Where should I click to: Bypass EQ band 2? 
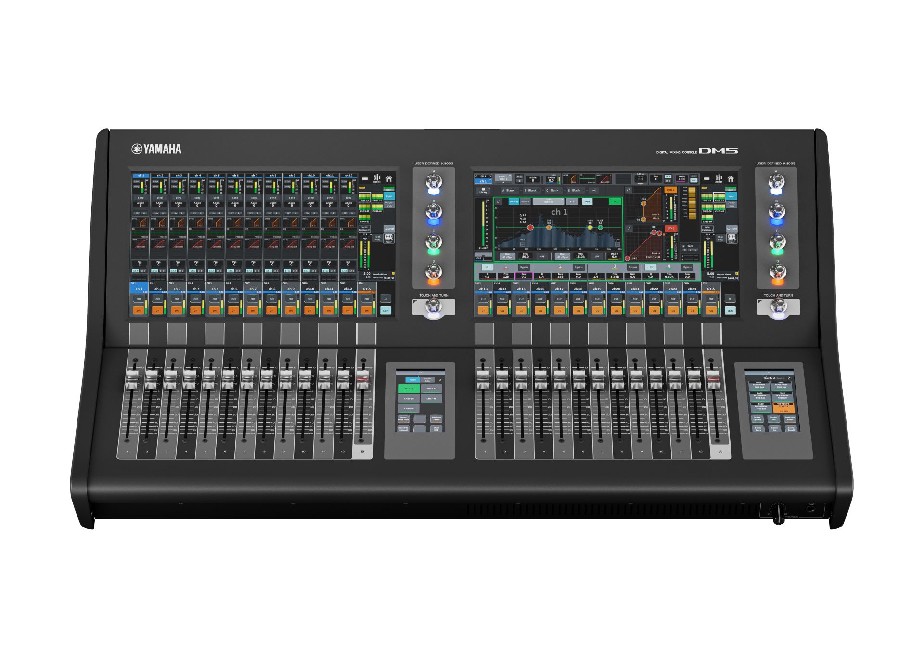click(x=578, y=267)
